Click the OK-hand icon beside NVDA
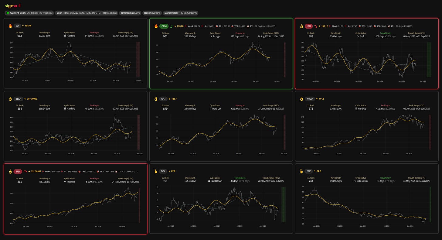Screen dimensions: 442x240 tap(302, 99)
